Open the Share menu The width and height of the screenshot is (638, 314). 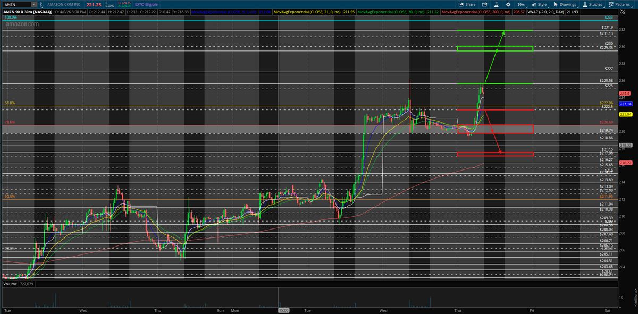[467, 4]
